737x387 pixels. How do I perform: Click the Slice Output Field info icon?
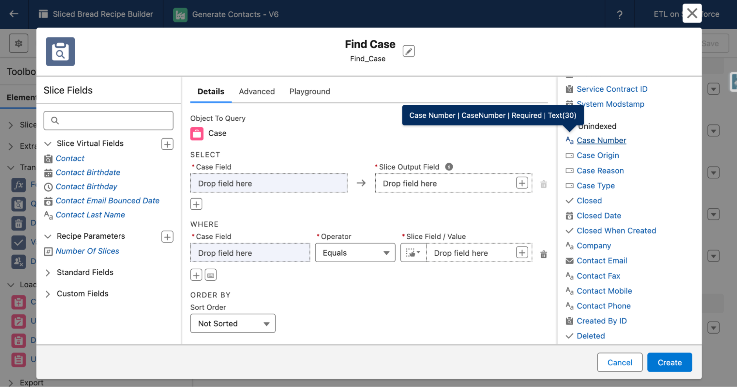[449, 167]
